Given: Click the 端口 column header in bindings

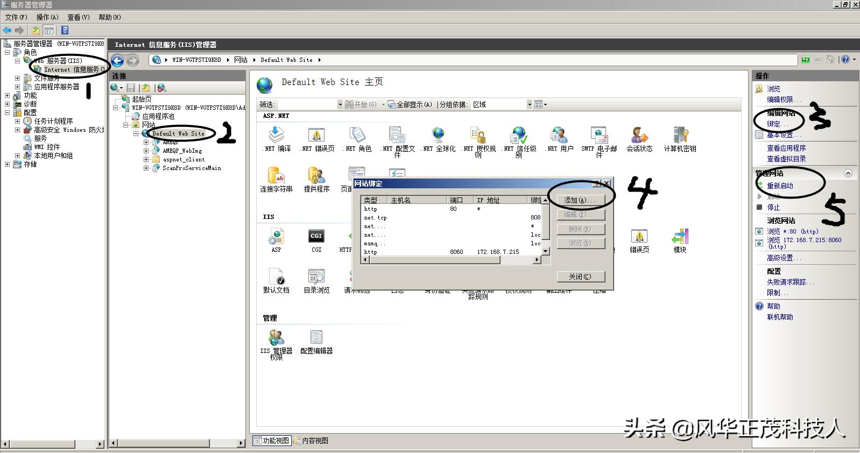Looking at the screenshot, I should click(x=460, y=200).
